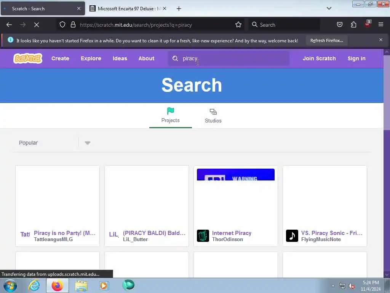Switch to the Studios tab

(213, 116)
